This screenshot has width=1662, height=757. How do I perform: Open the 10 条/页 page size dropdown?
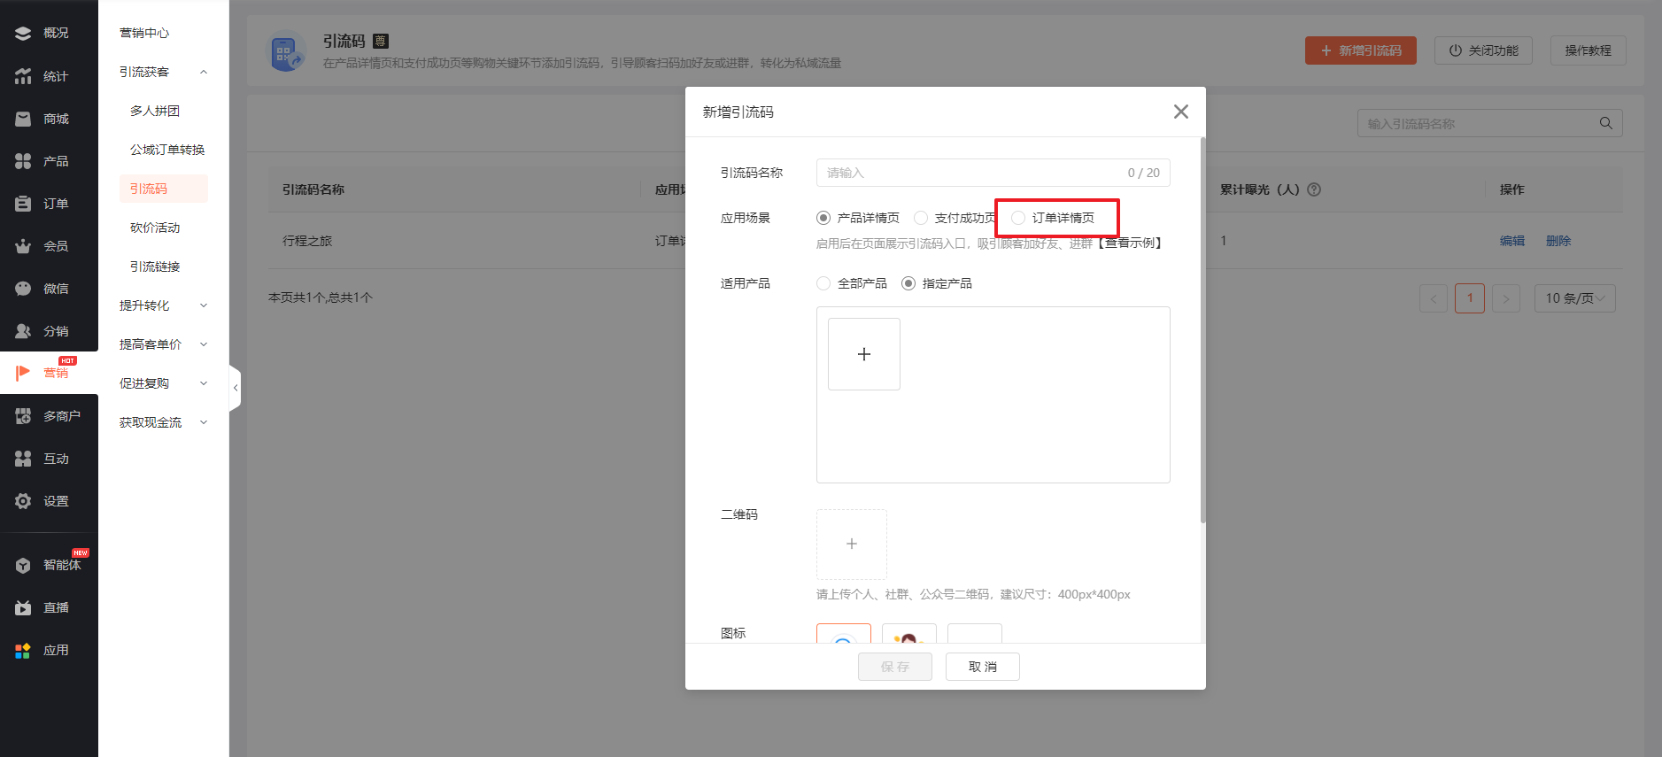(x=1574, y=298)
